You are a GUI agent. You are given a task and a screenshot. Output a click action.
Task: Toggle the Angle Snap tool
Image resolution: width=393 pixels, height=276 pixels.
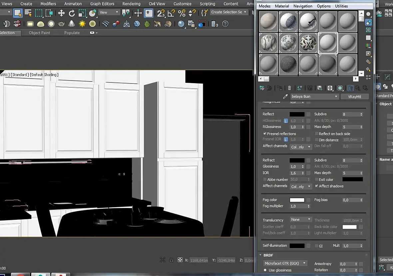coord(171,13)
